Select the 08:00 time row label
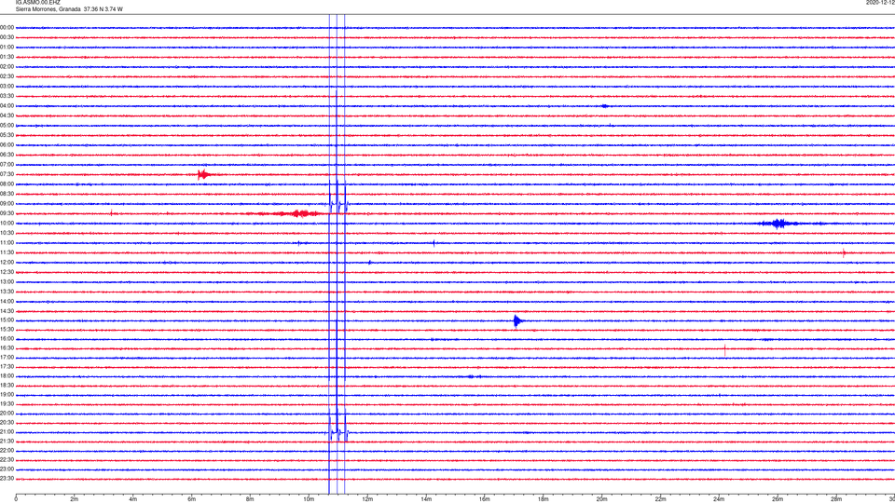Screen dimensions: 895x503 (7, 184)
